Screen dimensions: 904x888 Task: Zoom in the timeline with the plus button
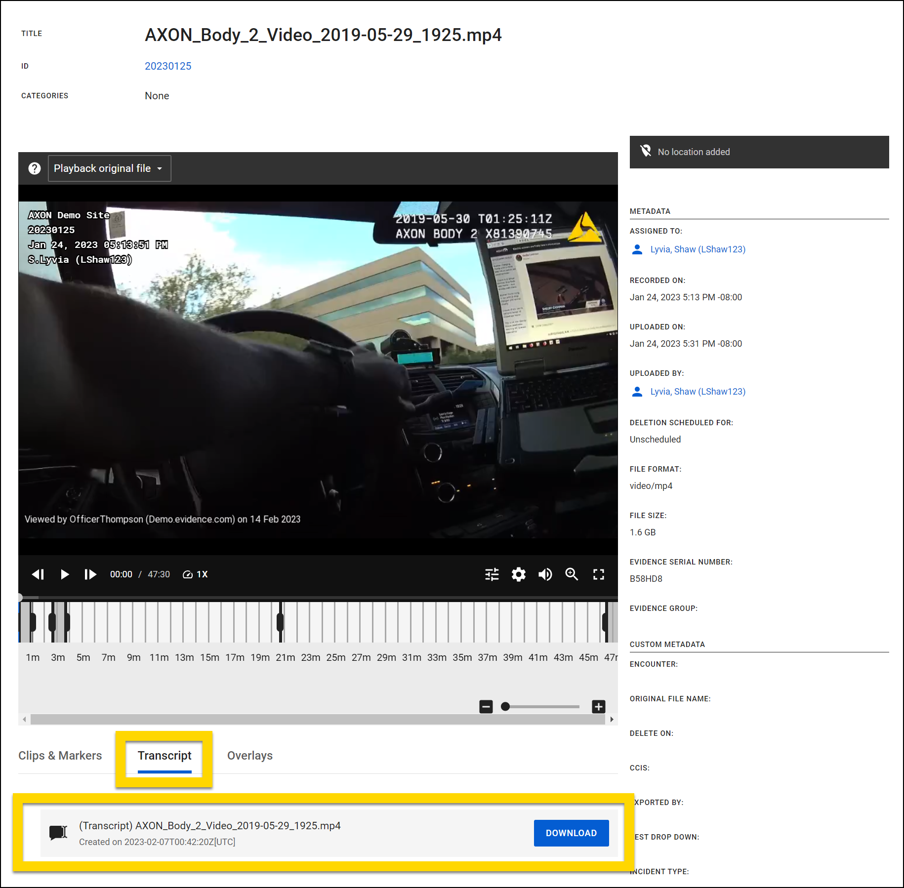[x=598, y=707]
